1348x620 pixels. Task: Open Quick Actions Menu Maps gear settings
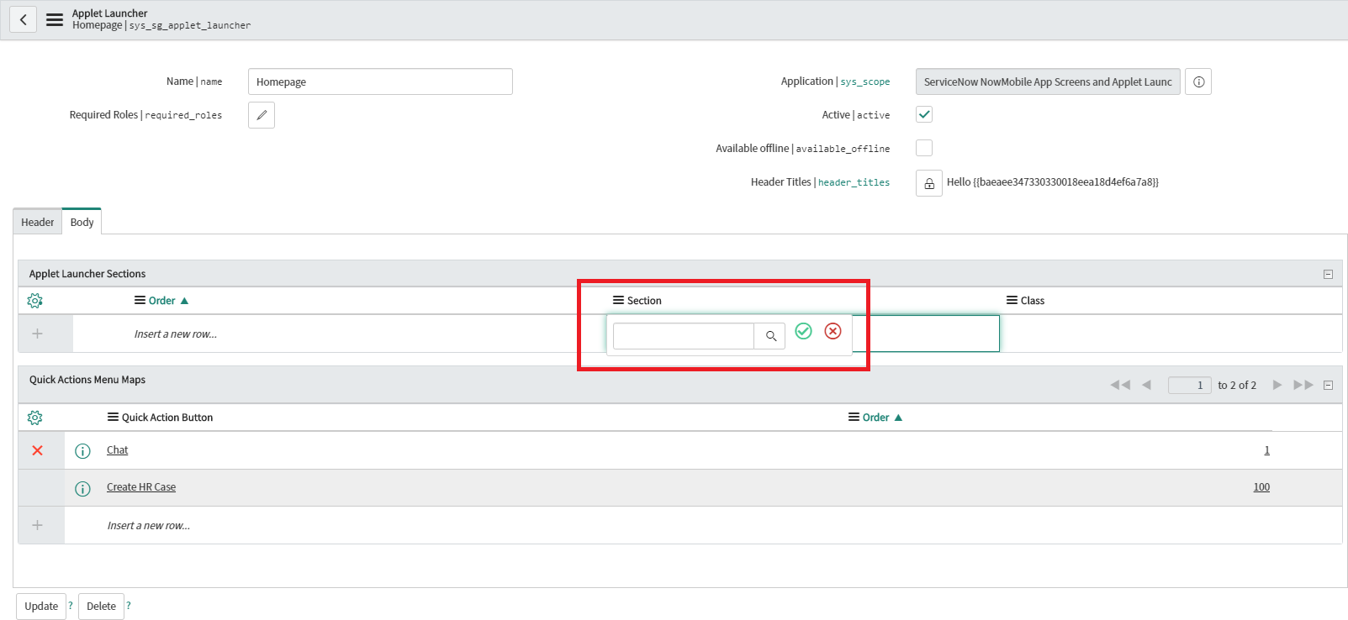click(x=34, y=418)
